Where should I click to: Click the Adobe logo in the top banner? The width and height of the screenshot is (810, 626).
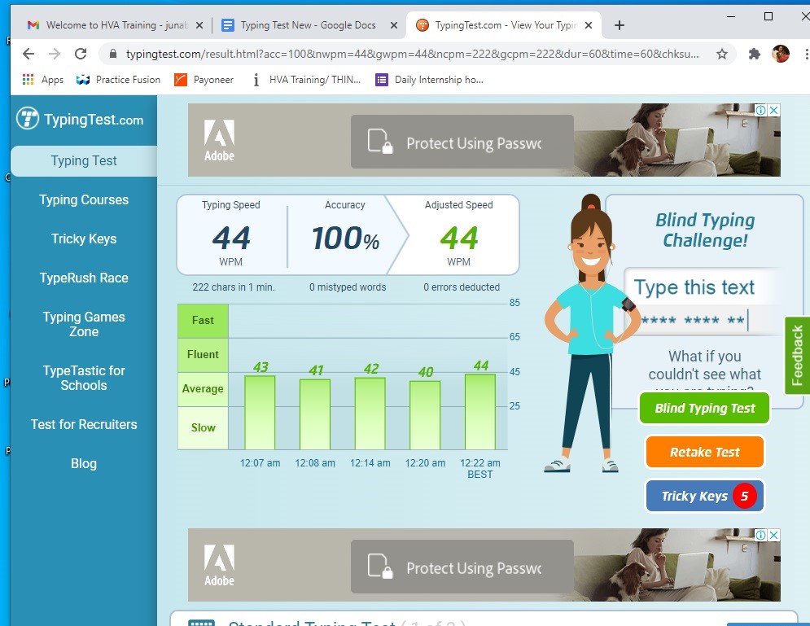point(219,141)
